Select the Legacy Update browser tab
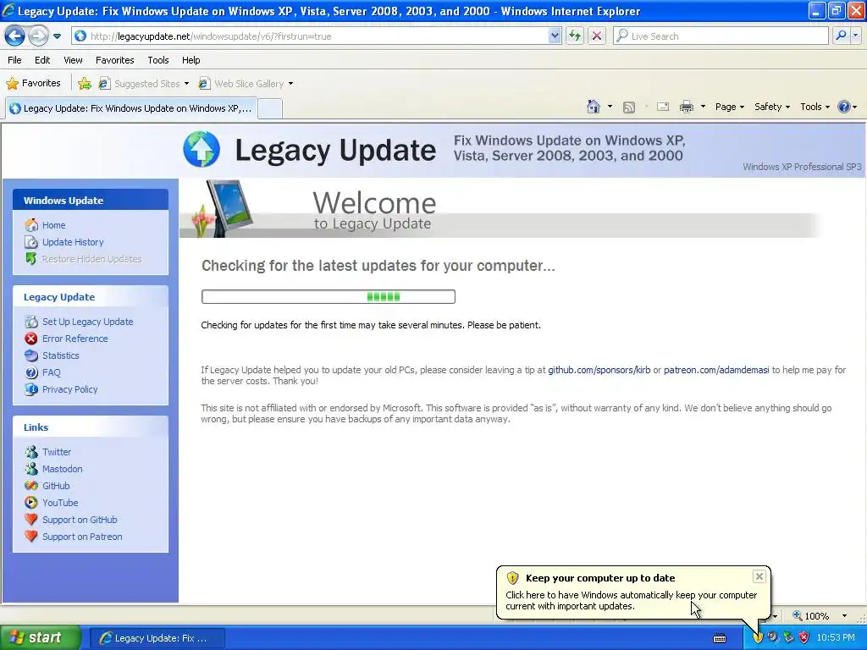The image size is (867, 650). [131, 108]
